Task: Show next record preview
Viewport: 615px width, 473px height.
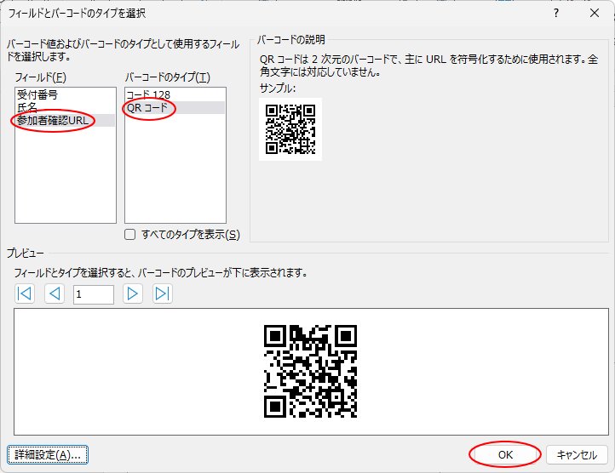Action: coord(133,294)
